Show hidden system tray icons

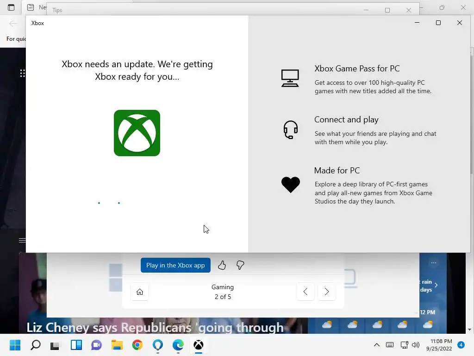tap(377, 345)
